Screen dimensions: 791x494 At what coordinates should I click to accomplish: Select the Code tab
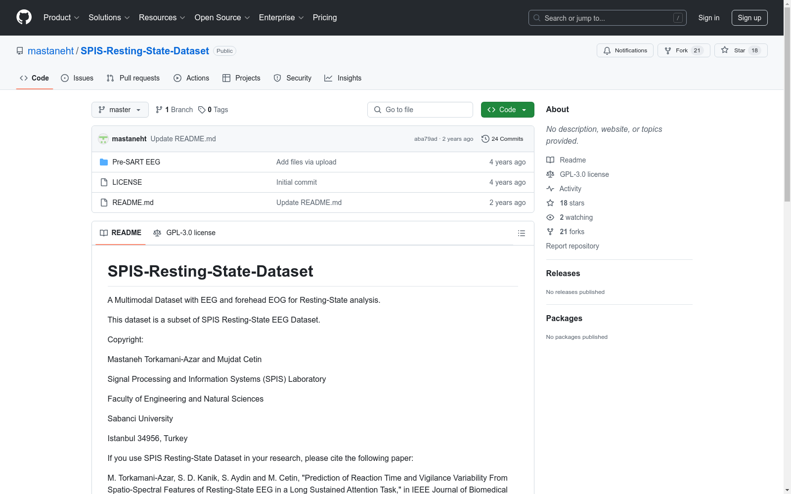click(x=35, y=78)
